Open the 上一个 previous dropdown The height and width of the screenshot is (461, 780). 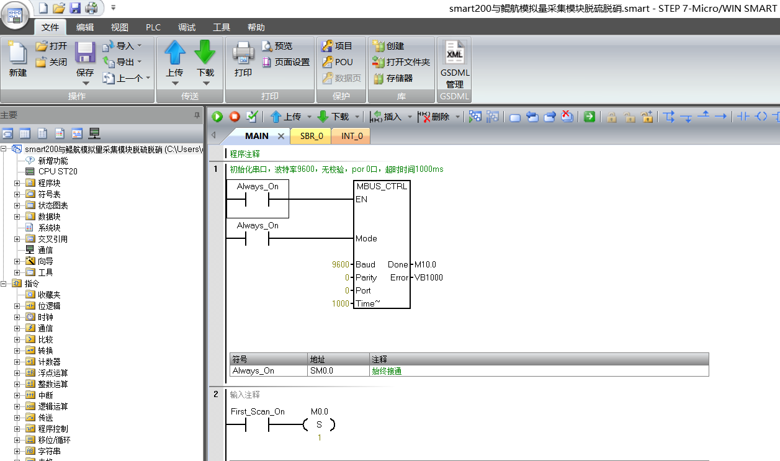tap(147, 78)
